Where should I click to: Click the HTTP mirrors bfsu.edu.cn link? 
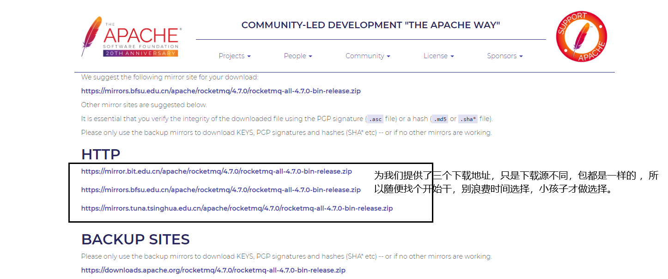click(x=221, y=189)
